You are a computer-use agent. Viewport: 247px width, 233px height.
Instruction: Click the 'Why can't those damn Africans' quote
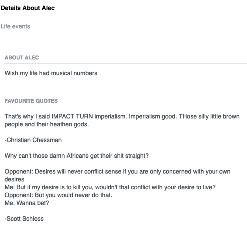[x=76, y=156]
